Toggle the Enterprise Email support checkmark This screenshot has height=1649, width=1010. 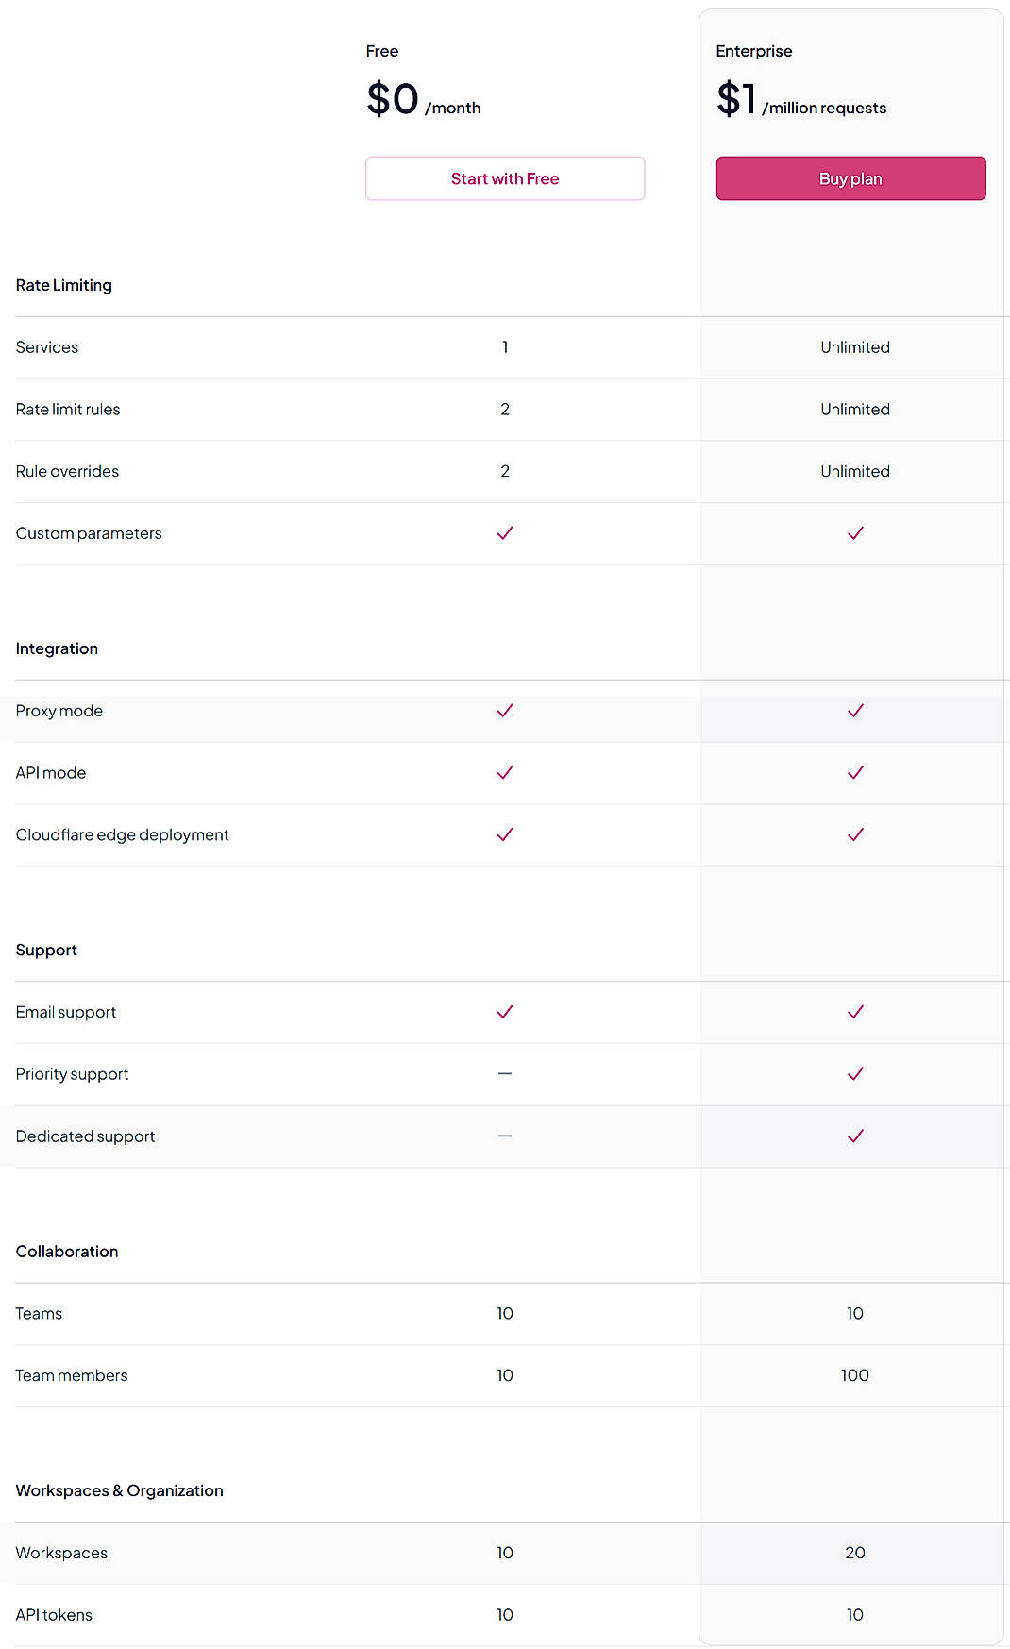point(855,1012)
